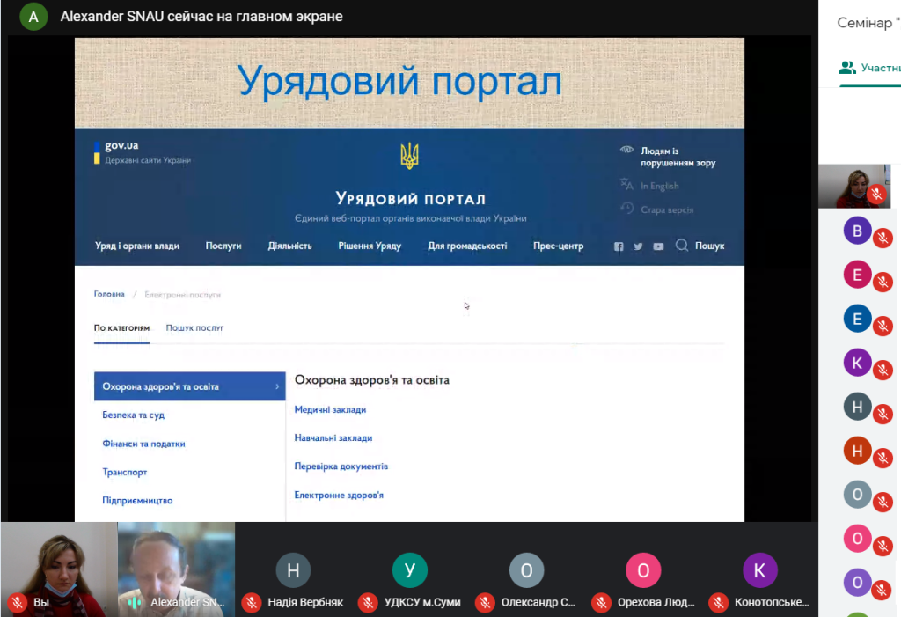901x617 pixels.
Task: Click the Facebook icon in portal header
Action: [x=619, y=246]
